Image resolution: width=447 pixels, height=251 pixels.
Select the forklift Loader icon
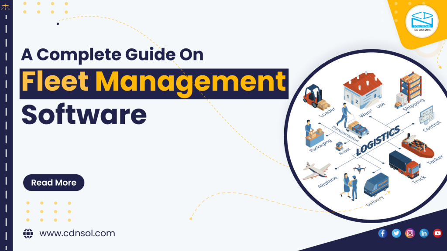click(x=314, y=97)
